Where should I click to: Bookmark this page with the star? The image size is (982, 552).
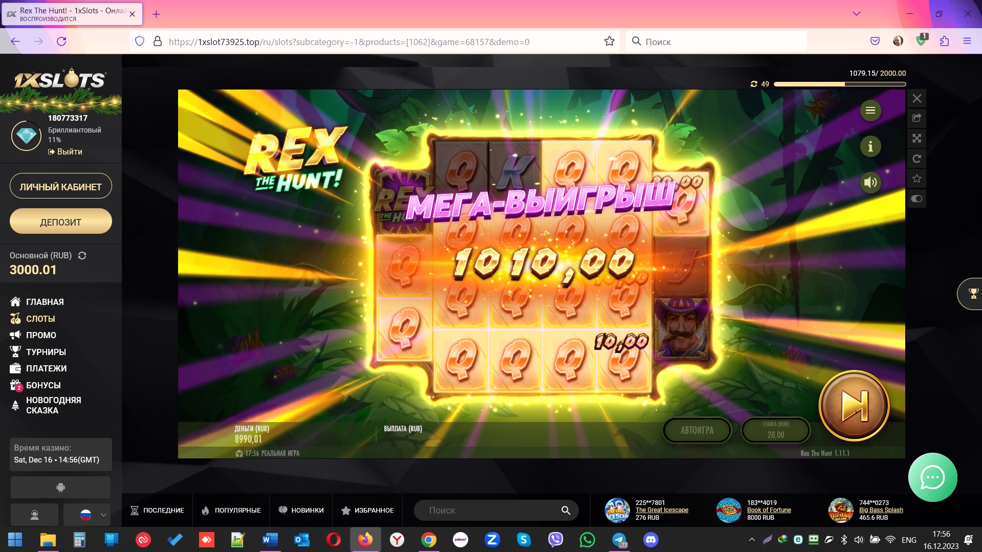(x=609, y=41)
